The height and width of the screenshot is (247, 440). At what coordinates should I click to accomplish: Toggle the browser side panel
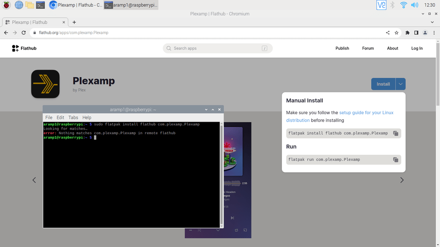pyautogui.click(x=416, y=33)
